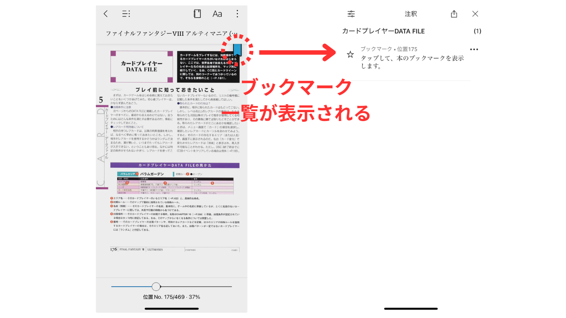This screenshot has height=318, width=566.
Task: Open the three-dot reader menu
Action: 237,14
